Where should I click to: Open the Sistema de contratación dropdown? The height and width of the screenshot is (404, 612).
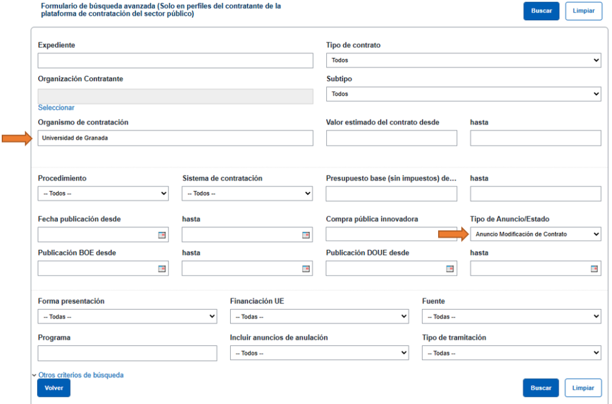pyautogui.click(x=247, y=194)
